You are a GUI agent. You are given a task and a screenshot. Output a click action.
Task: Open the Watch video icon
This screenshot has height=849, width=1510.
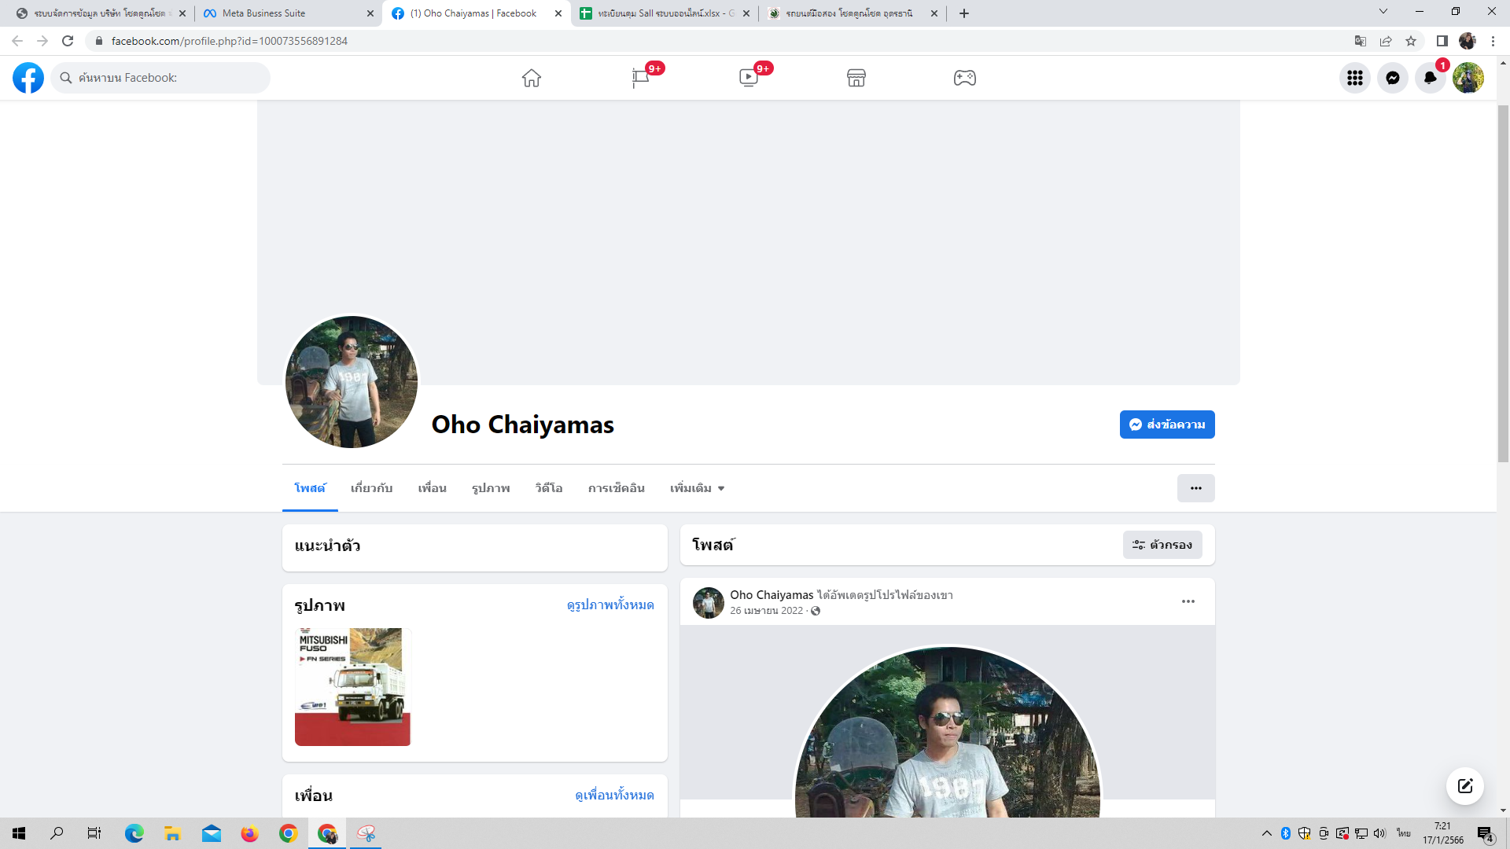(x=748, y=78)
